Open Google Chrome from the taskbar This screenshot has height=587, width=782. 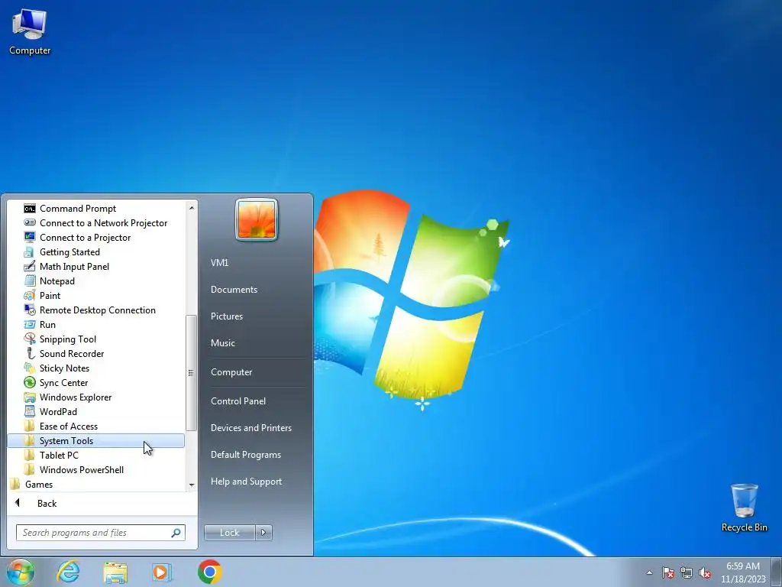pyautogui.click(x=209, y=572)
